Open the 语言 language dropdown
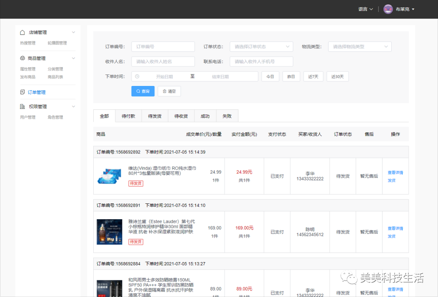The image size is (438, 297). point(364,9)
